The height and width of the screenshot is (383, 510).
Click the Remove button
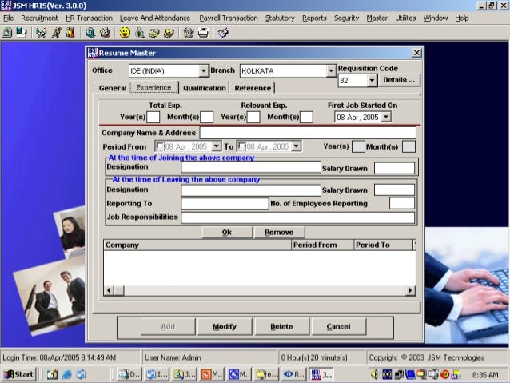click(x=279, y=233)
